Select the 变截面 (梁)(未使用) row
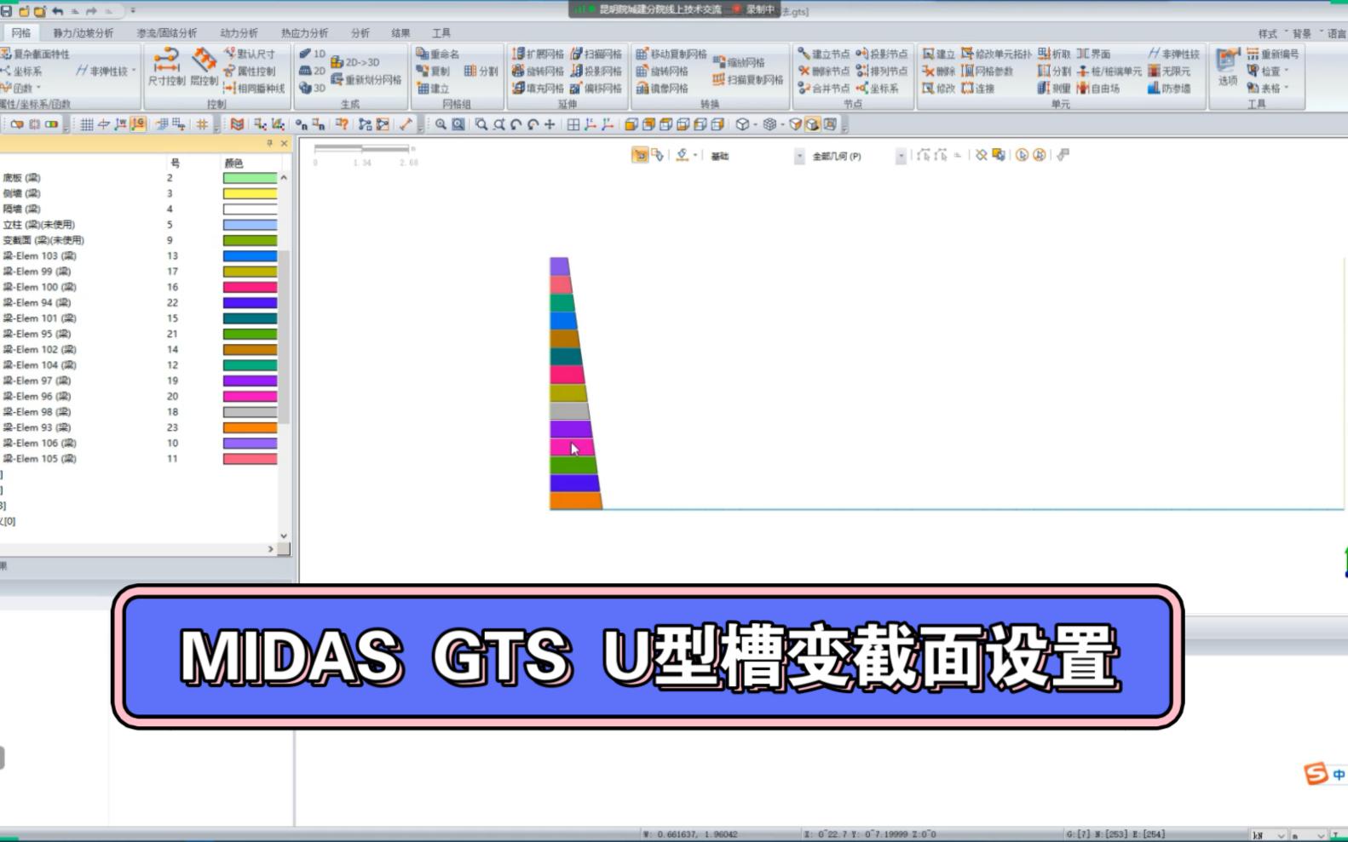Viewport: 1348px width, 842px height. coord(139,240)
